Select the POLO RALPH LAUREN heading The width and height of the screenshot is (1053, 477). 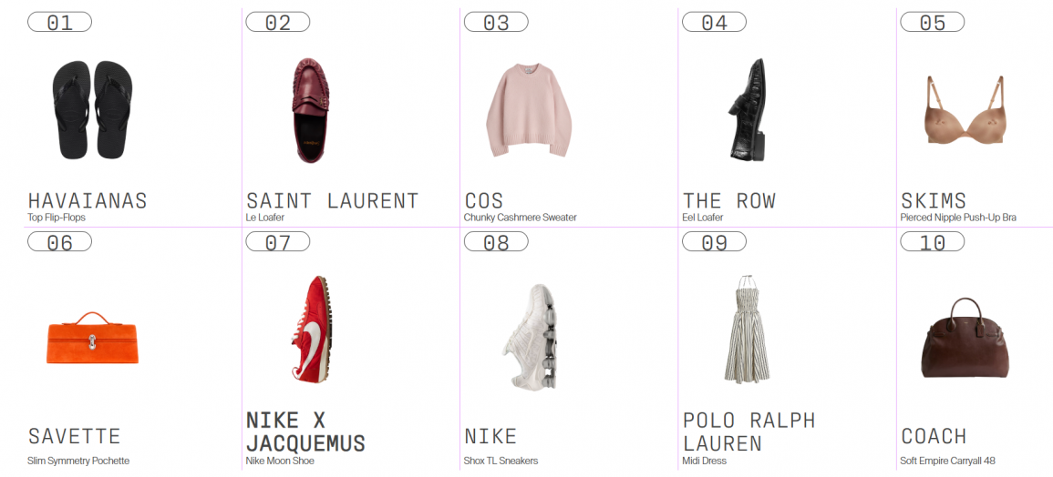coord(748,432)
